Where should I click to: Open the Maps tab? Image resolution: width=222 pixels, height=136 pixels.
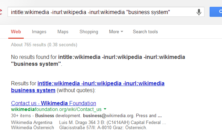point(63,32)
